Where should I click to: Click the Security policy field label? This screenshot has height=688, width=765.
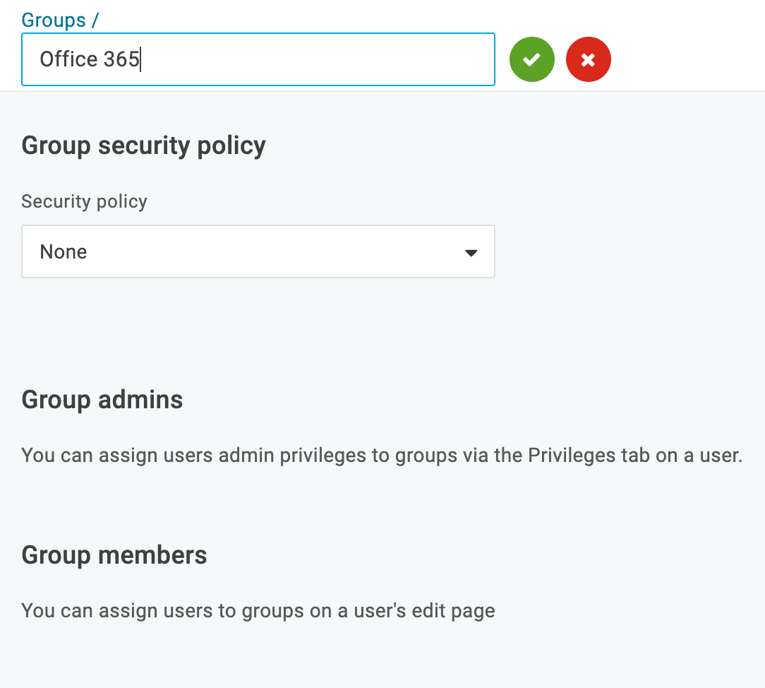[x=84, y=201]
